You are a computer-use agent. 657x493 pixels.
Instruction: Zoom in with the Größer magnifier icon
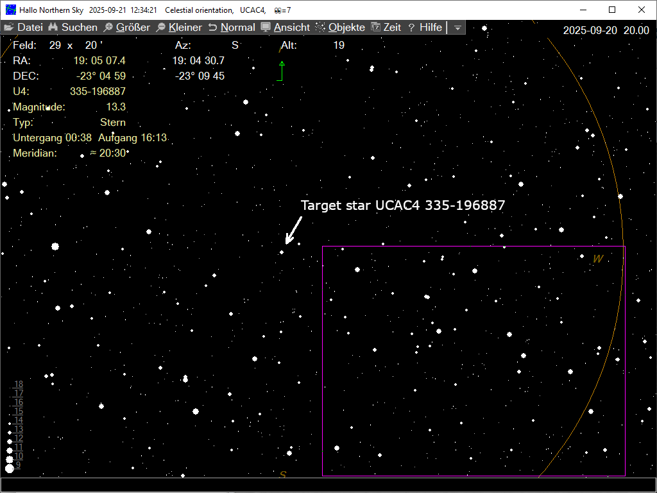point(108,28)
